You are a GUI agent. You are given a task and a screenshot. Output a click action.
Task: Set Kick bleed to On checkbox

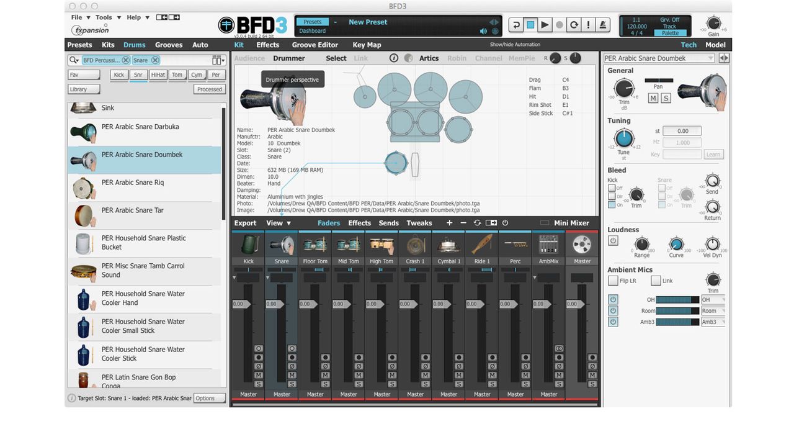[x=612, y=204]
